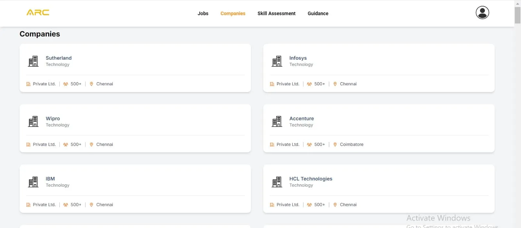Click Sutherland's Chennai location text
This screenshot has height=228, width=521.
105,84
